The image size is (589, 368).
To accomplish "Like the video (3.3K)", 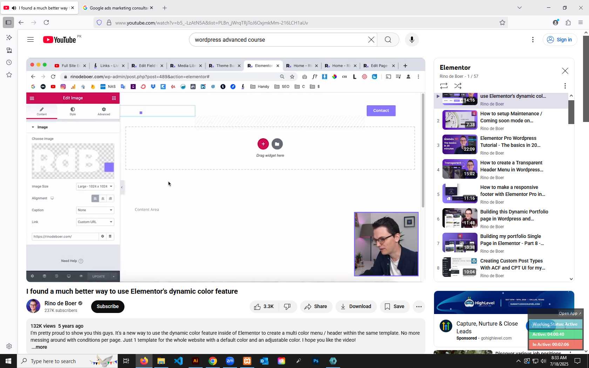I will click(264, 307).
